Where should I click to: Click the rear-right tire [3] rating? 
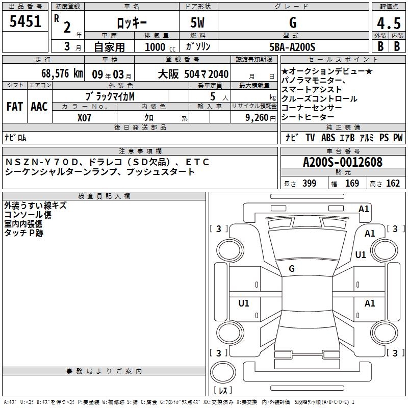click(x=393, y=353)
